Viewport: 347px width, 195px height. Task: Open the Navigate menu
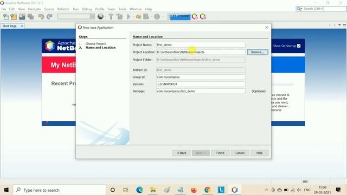pos(34,9)
